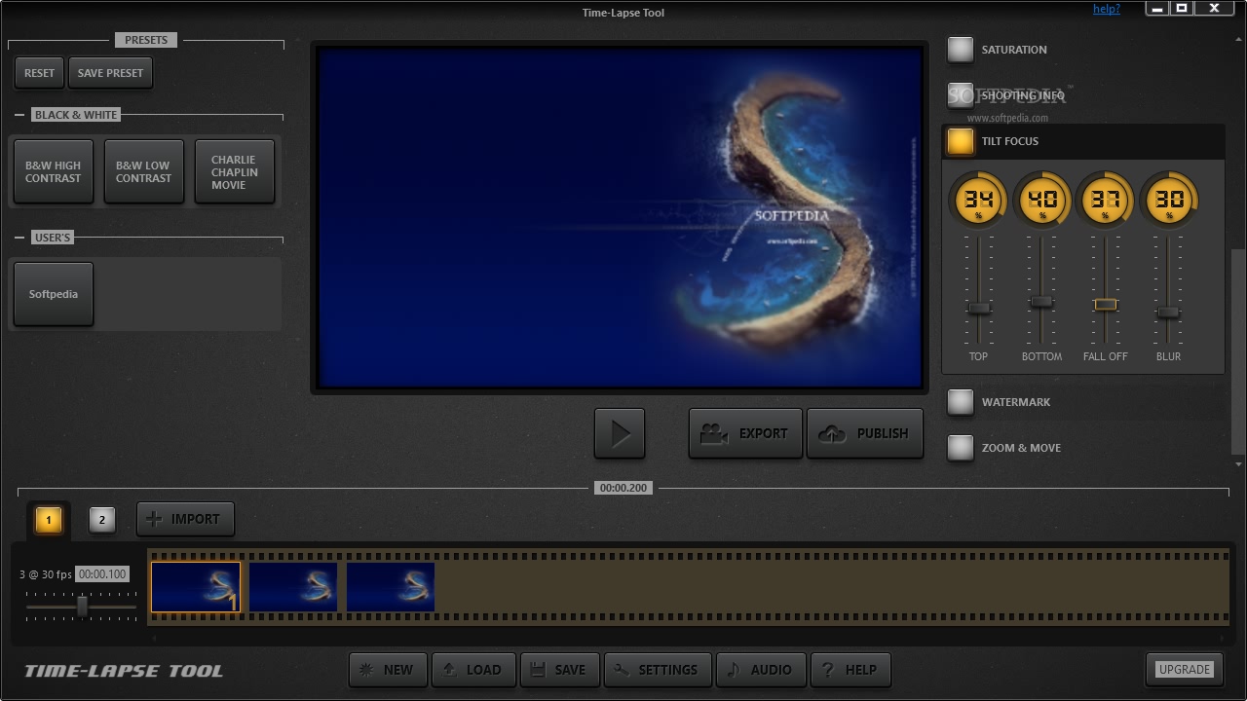
Task: Click the effects panel scroll down arrow
Action: pos(1237,464)
